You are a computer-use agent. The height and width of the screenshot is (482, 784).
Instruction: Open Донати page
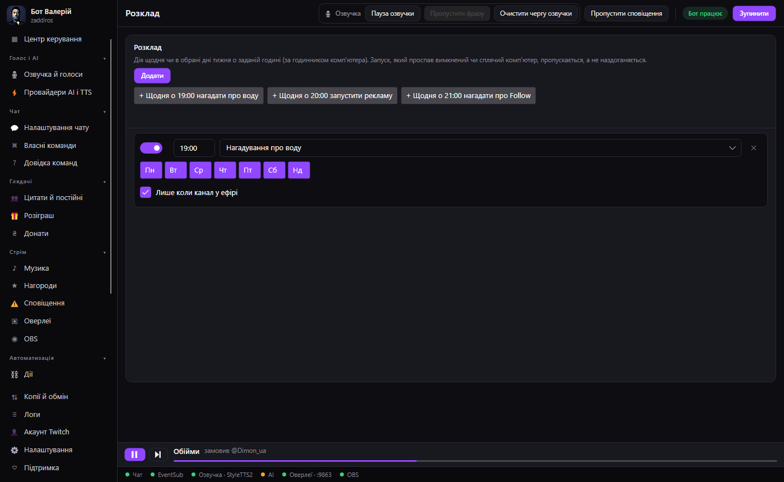pos(58,233)
